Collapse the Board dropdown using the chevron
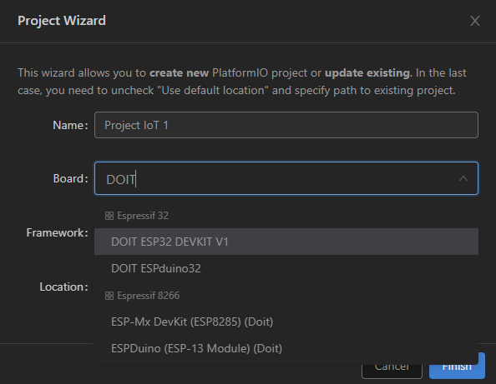 (x=463, y=179)
